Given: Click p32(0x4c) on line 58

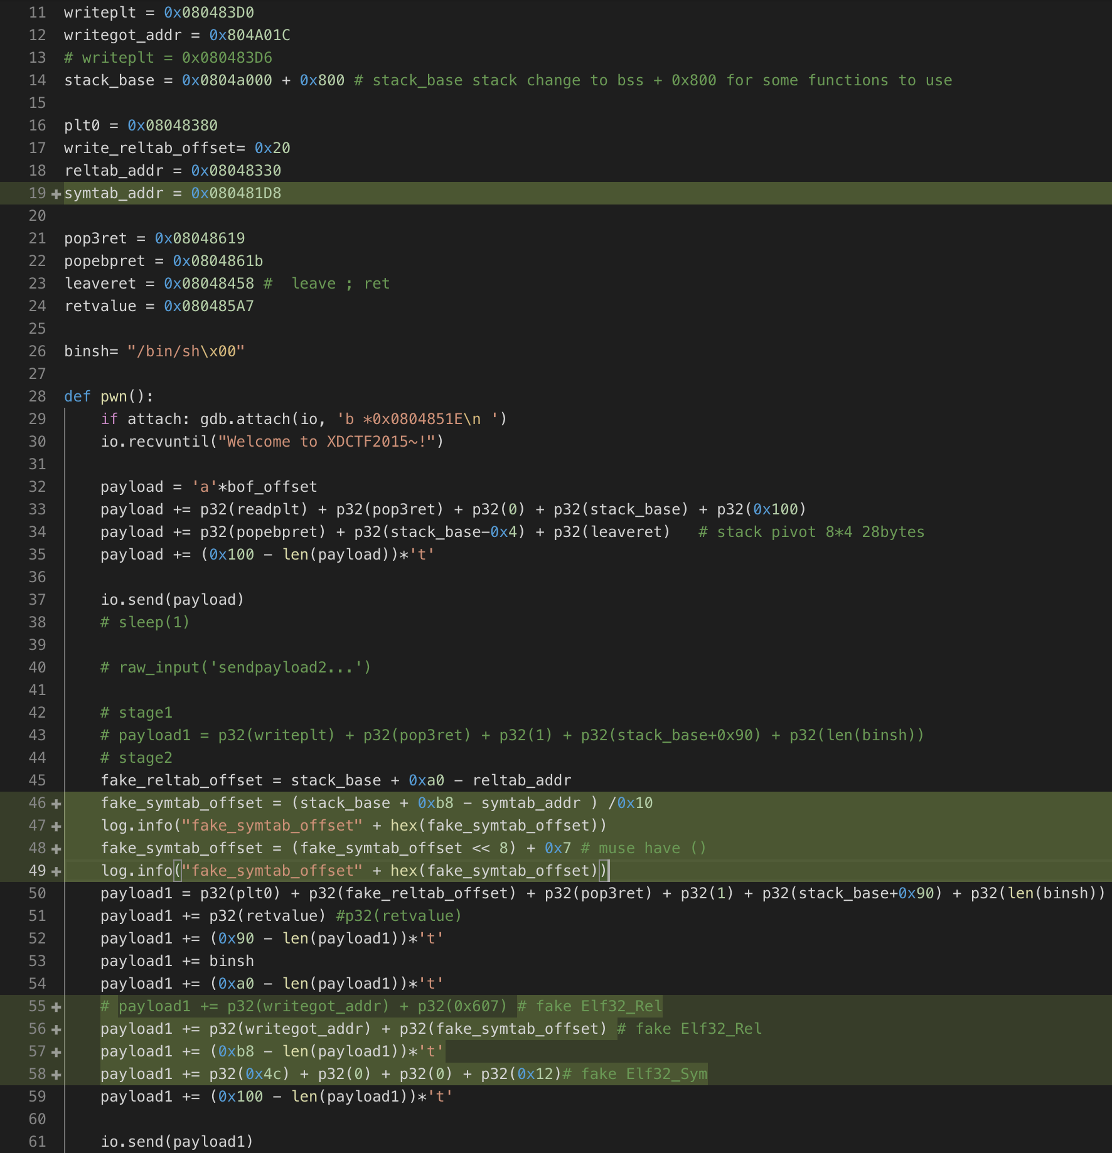Looking at the screenshot, I should point(250,1074).
